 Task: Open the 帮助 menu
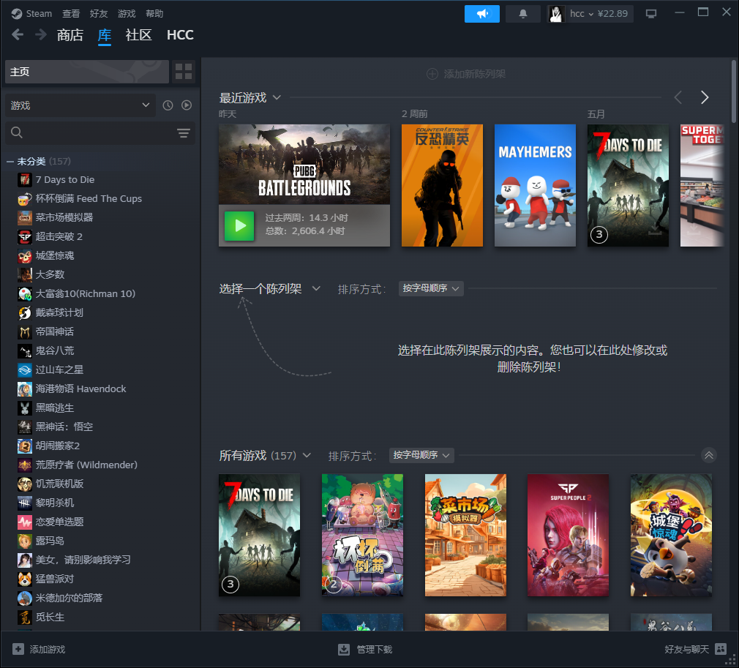click(154, 14)
